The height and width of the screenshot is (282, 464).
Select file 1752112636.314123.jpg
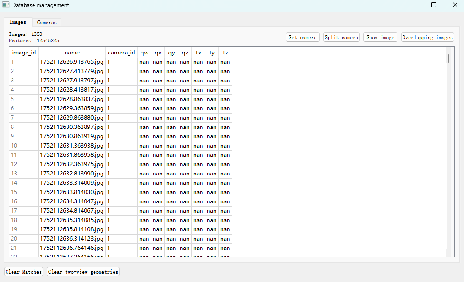coord(72,239)
